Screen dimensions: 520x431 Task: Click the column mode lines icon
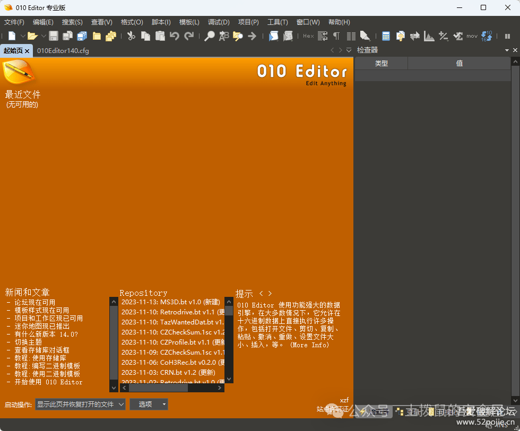point(351,36)
